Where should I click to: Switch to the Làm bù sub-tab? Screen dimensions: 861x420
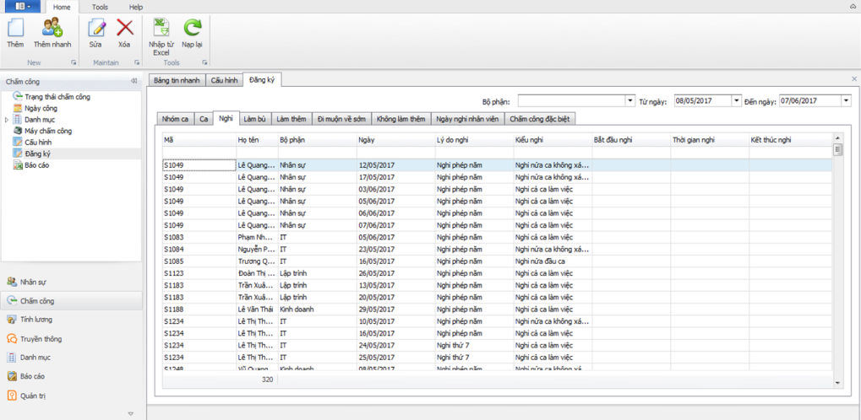255,119
